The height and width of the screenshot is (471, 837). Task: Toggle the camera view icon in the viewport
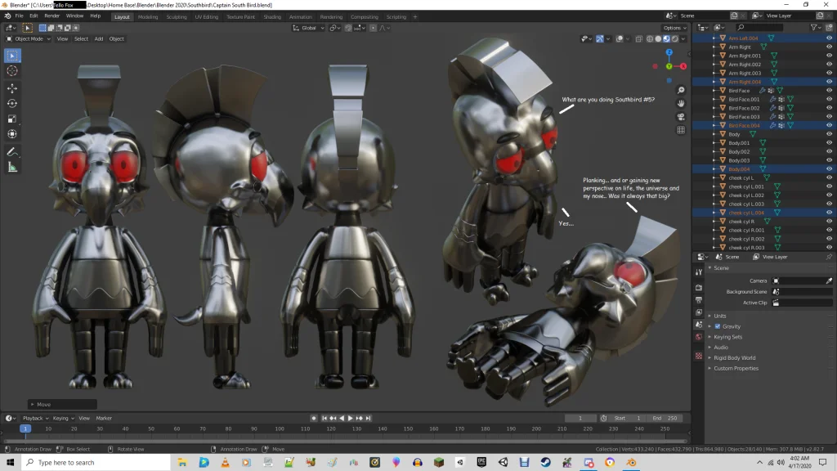pos(681,117)
